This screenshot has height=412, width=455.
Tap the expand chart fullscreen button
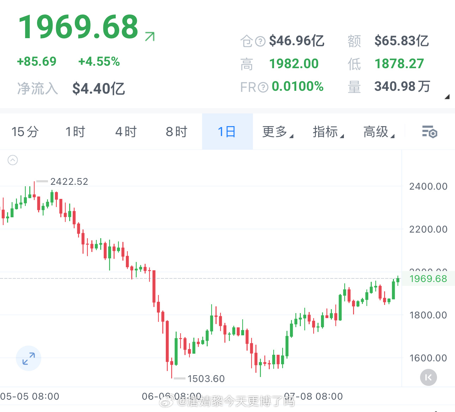click(29, 358)
